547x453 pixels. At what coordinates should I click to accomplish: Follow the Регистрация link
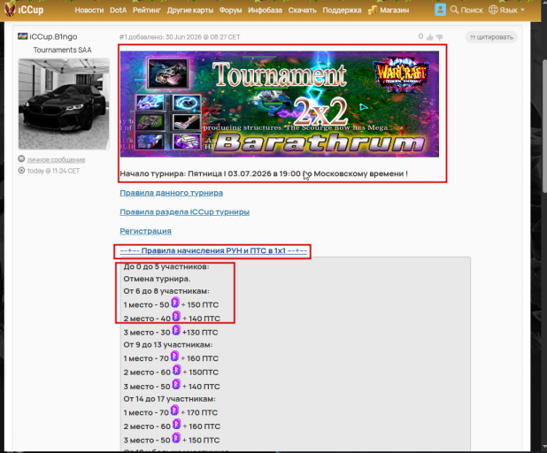click(x=145, y=231)
